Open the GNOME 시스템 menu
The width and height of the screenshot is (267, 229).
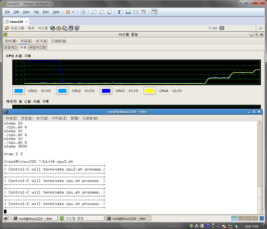pyautogui.click(x=43, y=28)
